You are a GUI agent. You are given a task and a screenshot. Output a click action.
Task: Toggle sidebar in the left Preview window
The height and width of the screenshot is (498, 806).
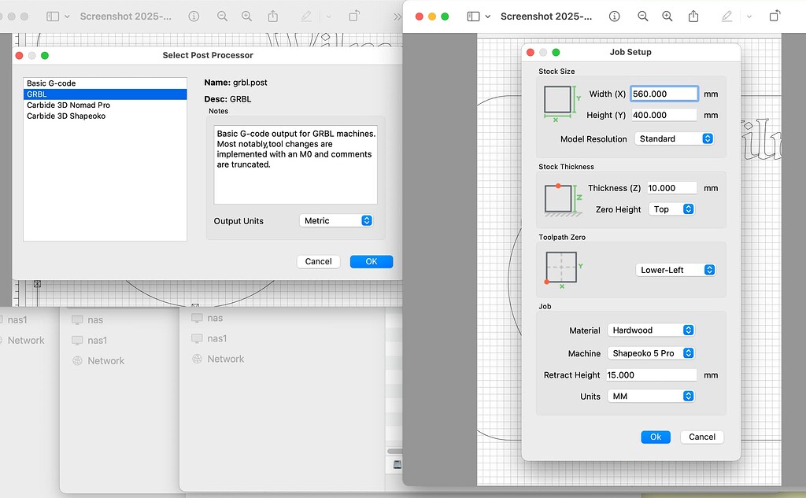(54, 17)
